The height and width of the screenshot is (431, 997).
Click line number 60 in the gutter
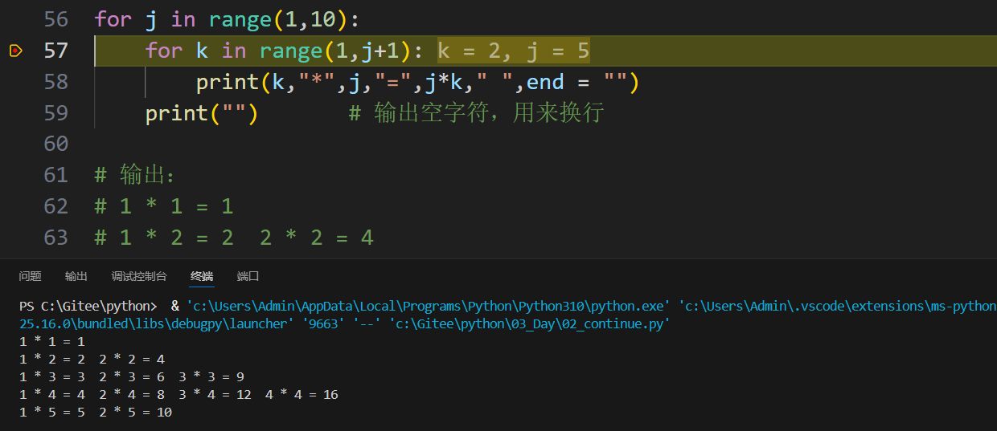click(x=56, y=144)
